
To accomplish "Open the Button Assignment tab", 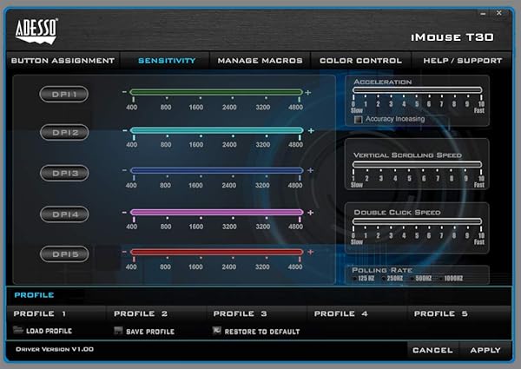I will coord(63,61).
